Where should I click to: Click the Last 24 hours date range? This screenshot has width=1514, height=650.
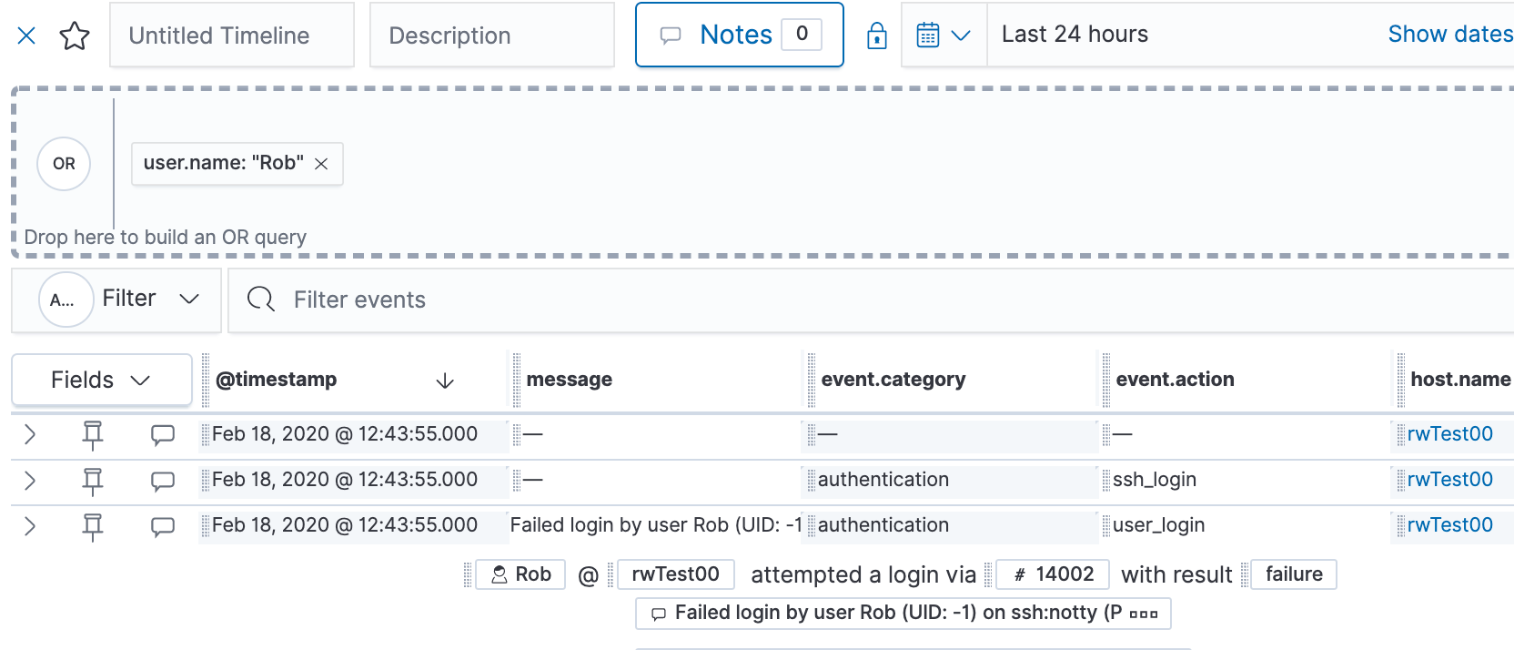point(1075,35)
